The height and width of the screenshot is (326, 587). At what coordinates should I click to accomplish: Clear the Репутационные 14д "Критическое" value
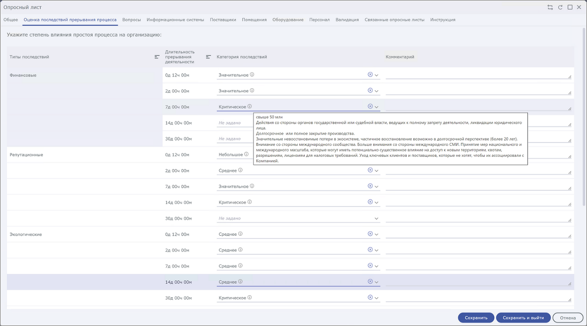370,202
